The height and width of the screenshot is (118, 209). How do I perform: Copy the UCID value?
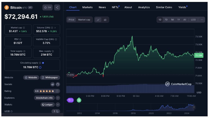click(x=57, y=111)
